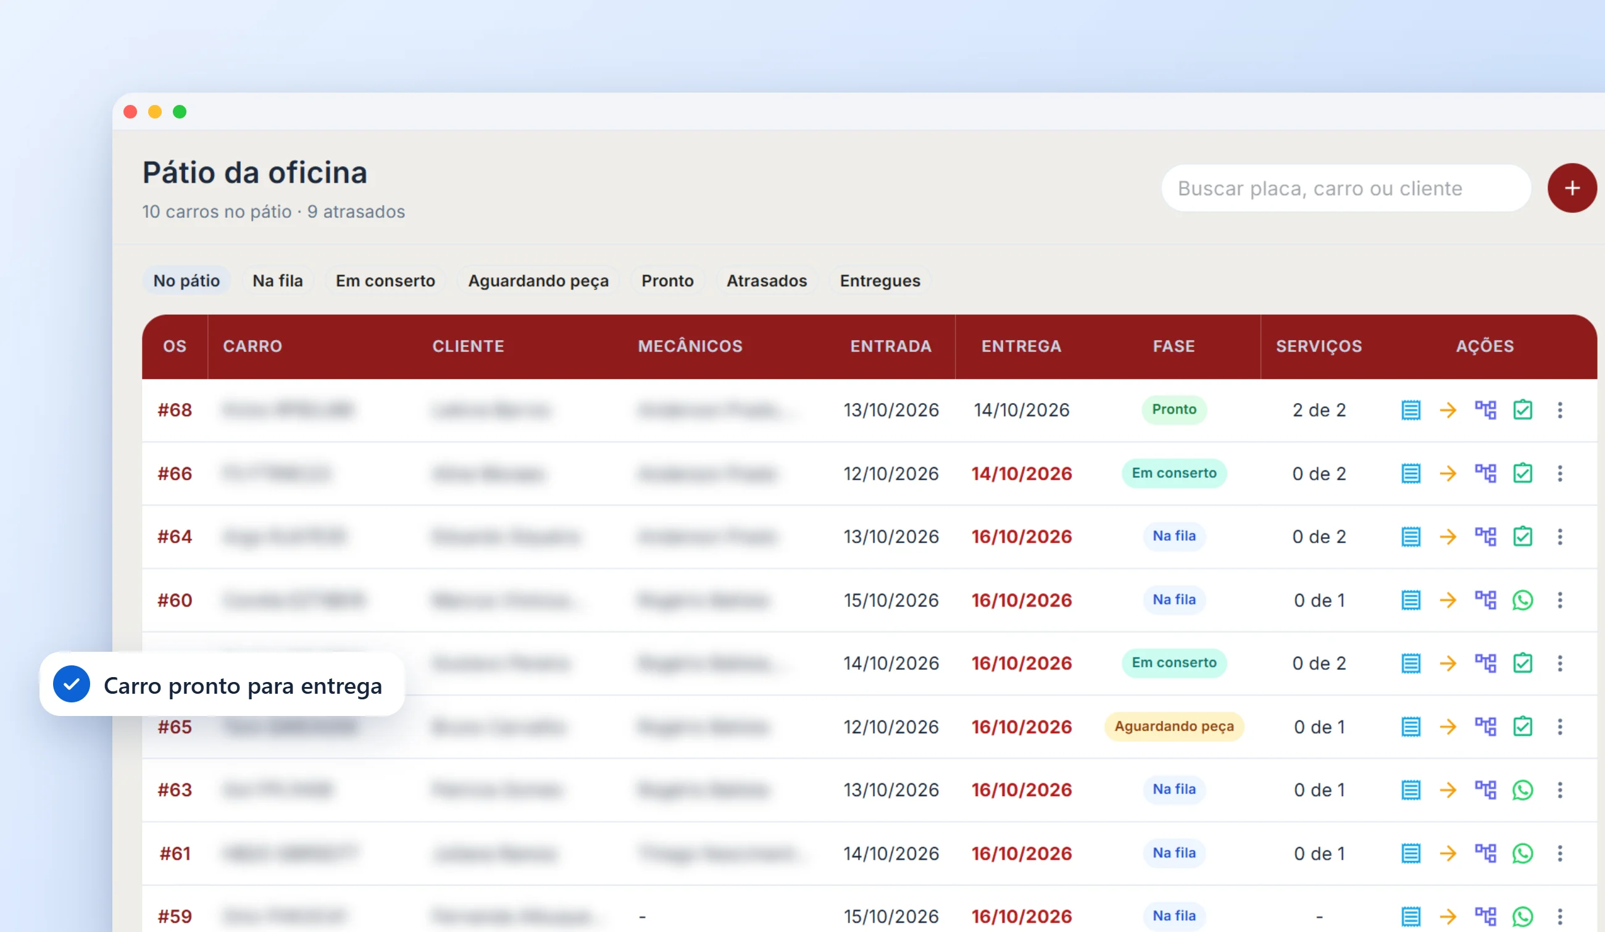Open the document list icon for OS #61

[1411, 853]
